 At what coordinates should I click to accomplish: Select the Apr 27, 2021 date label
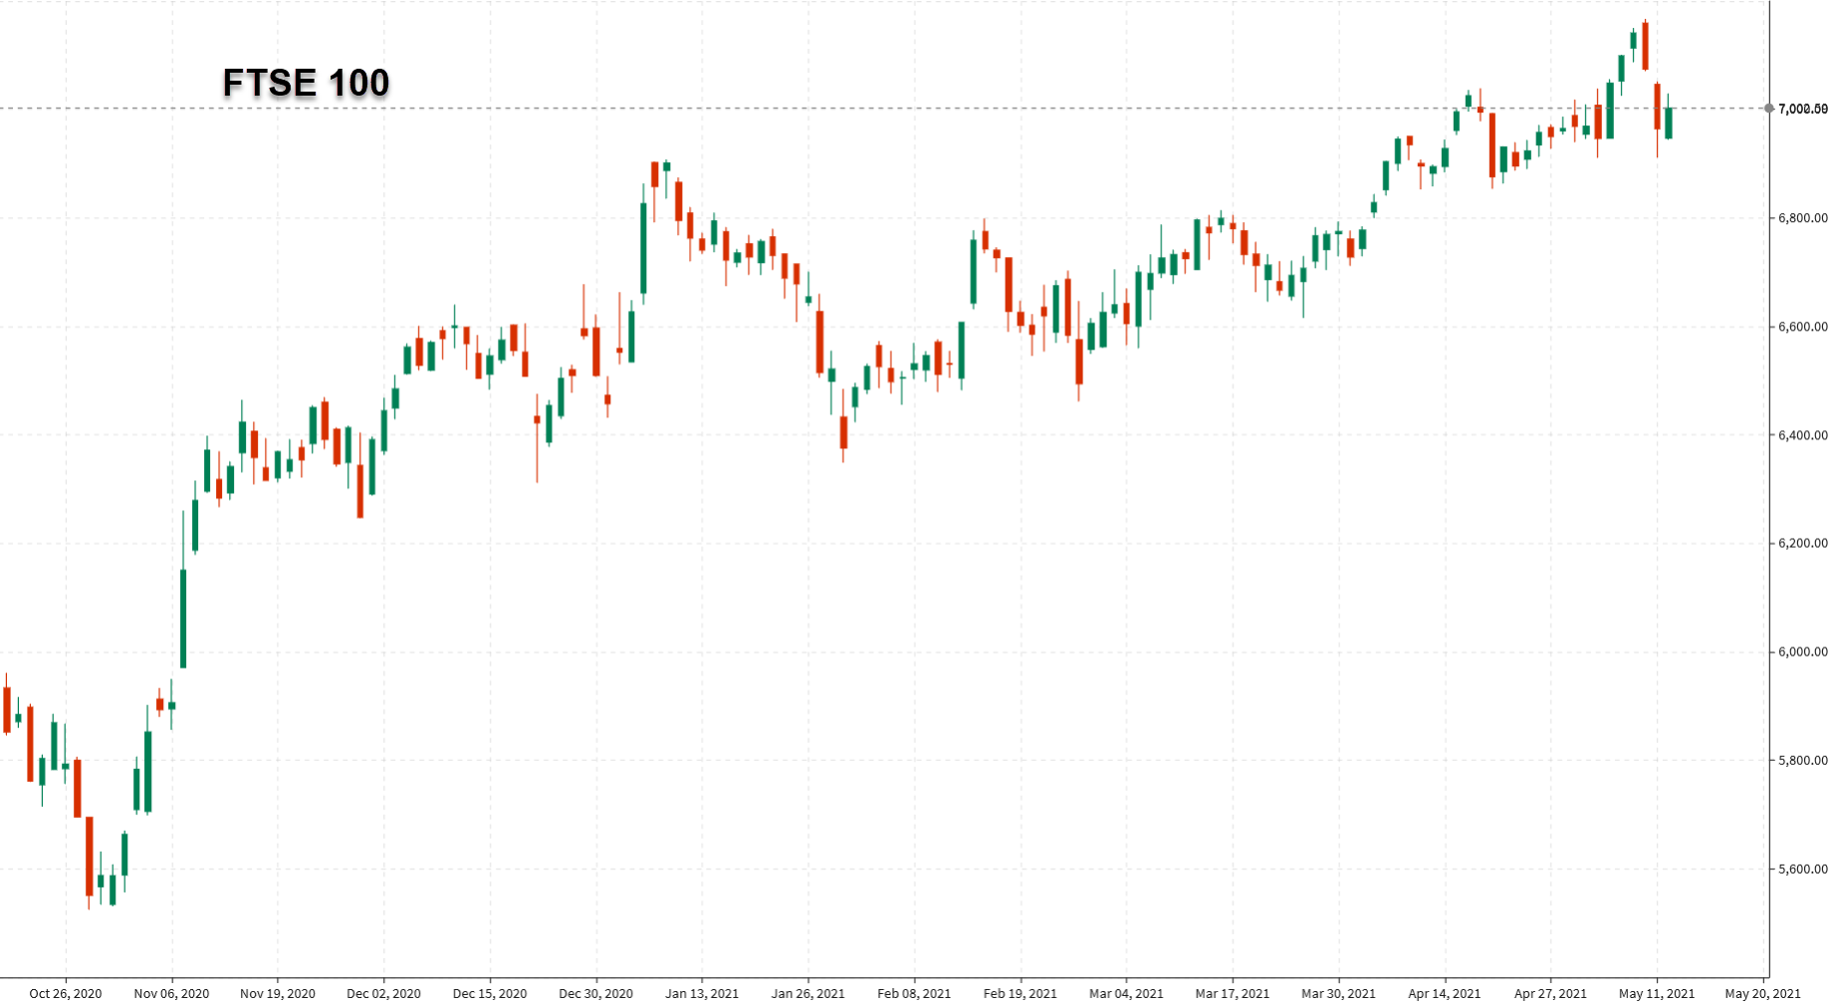1550,993
